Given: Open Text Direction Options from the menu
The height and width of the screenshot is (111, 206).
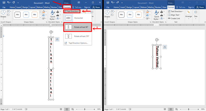Looking at the screenshot, I should tap(77, 43).
